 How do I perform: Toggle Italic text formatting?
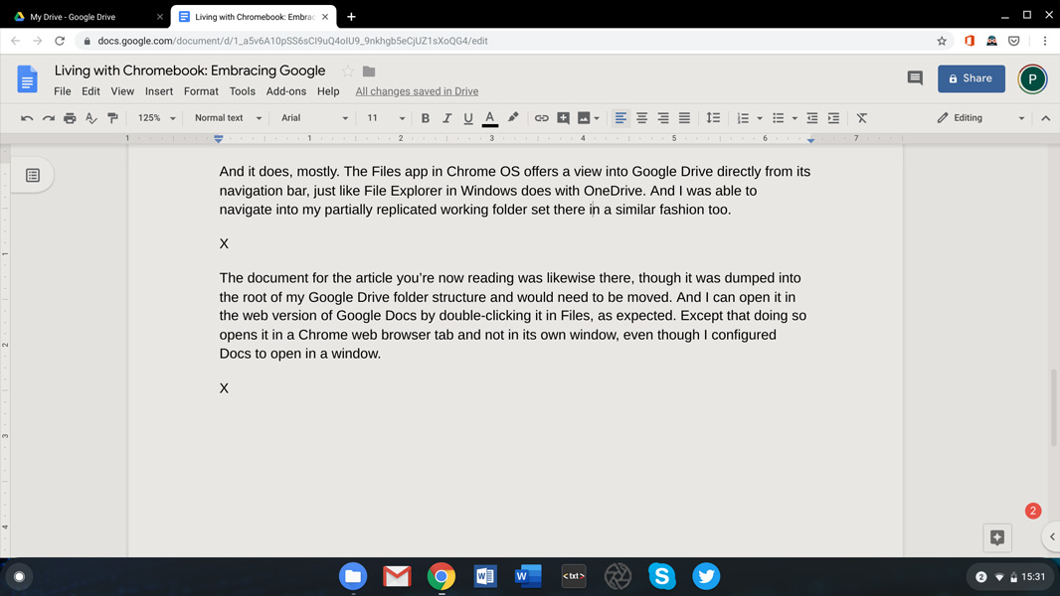[446, 118]
